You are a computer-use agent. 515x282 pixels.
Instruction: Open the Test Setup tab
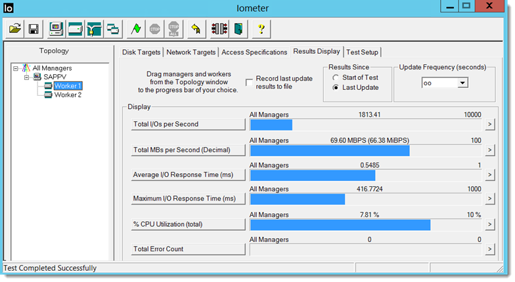tap(363, 52)
